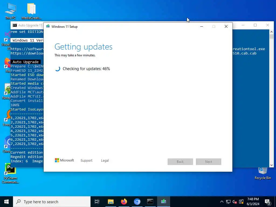Select Windows 11 Setup taskbar icon

[x=164, y=202]
